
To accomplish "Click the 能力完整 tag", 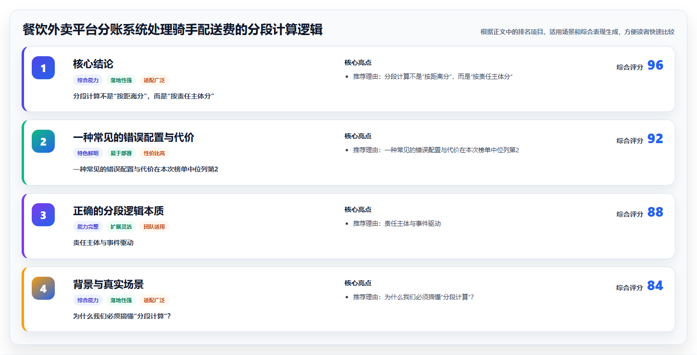I will [x=88, y=227].
